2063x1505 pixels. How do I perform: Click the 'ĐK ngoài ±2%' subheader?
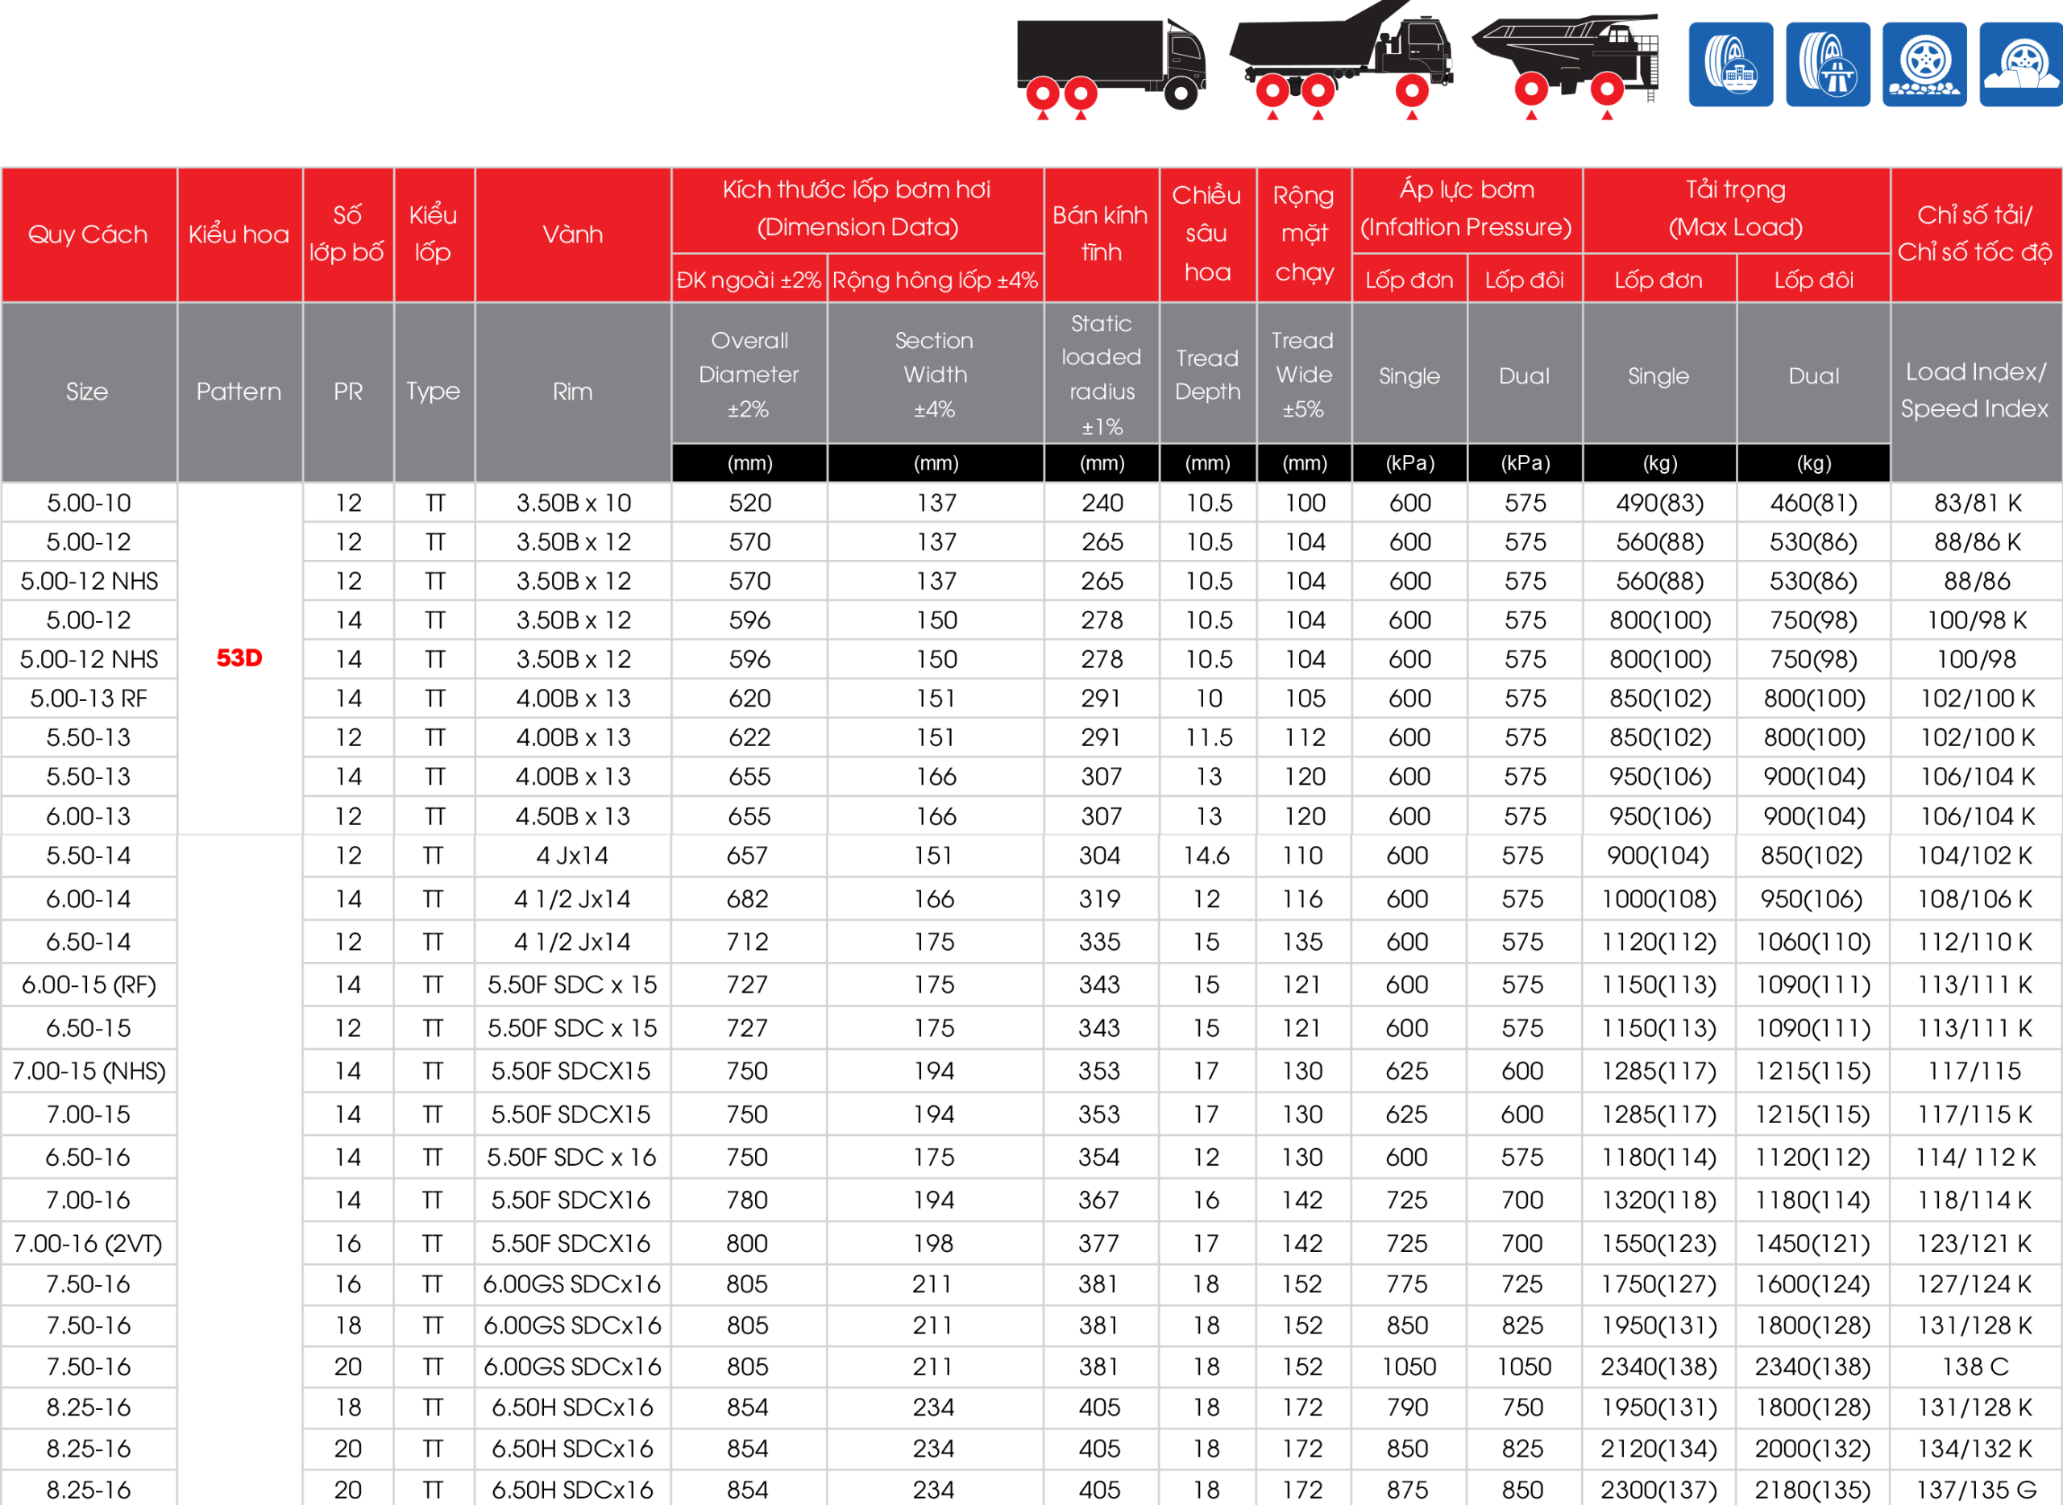pyautogui.click(x=749, y=279)
